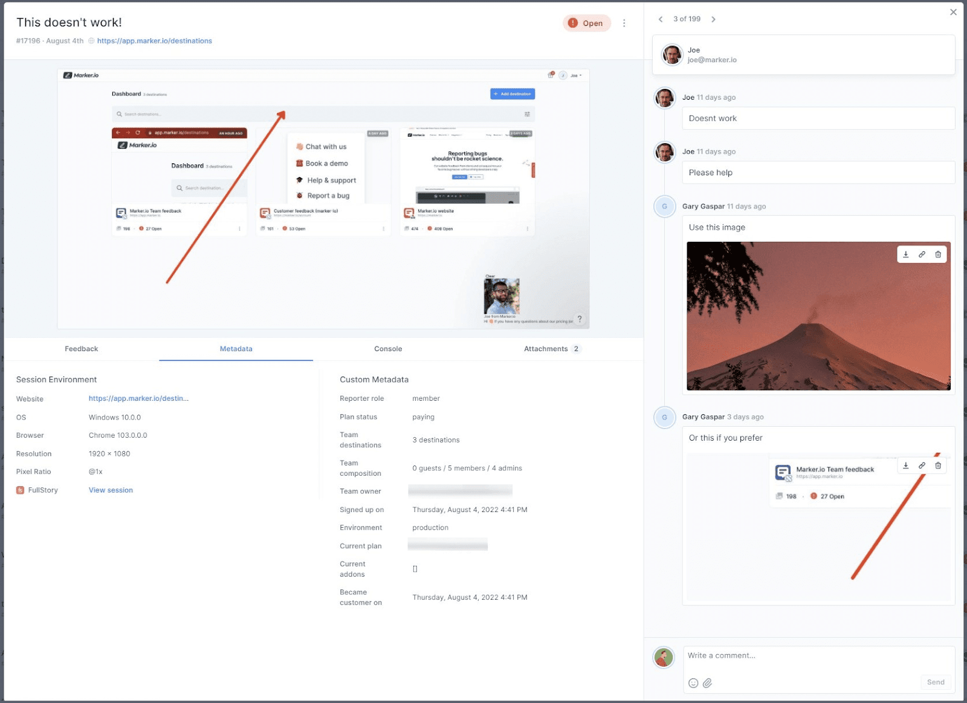Open the View session link

(111, 490)
